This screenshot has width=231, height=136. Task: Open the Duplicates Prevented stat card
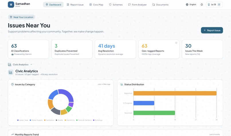point(72,49)
